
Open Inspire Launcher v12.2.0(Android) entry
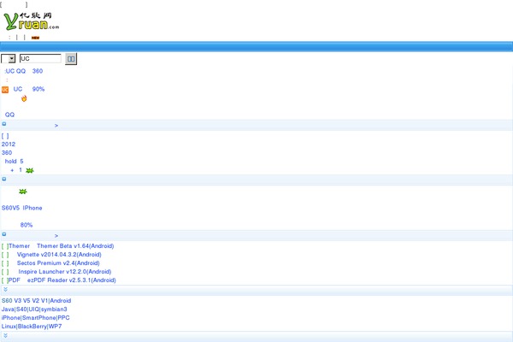(x=65, y=271)
